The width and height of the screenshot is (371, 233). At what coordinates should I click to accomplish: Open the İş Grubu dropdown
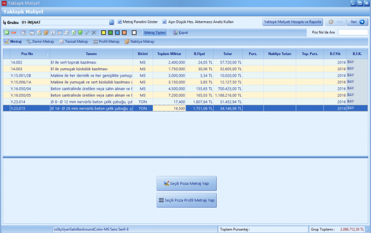(111, 22)
